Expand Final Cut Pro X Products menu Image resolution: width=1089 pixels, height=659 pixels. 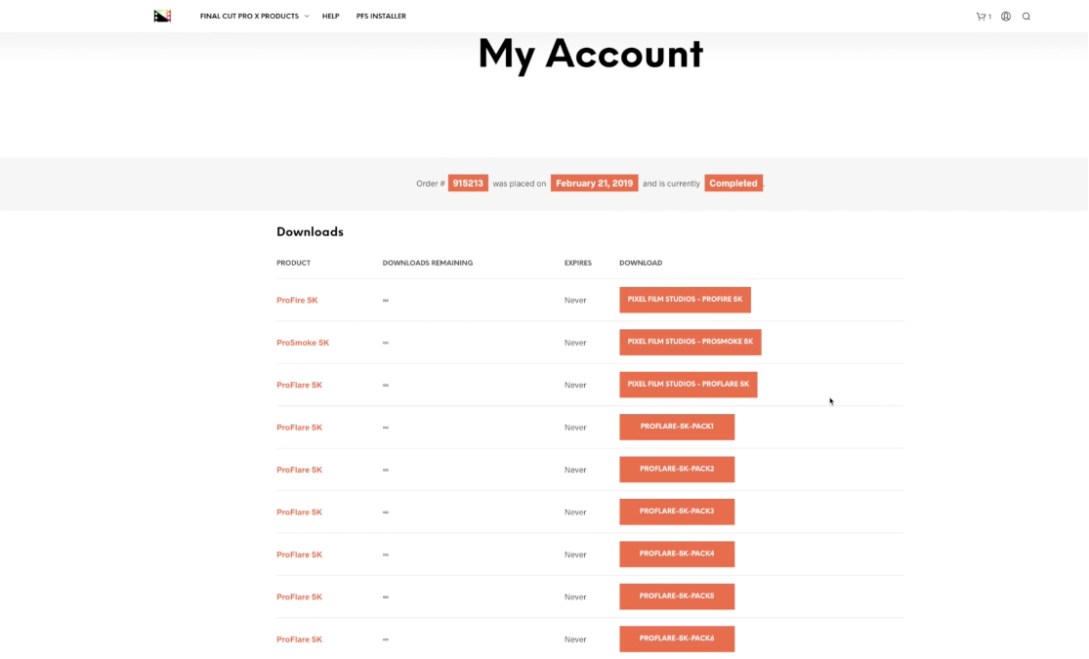click(x=254, y=16)
